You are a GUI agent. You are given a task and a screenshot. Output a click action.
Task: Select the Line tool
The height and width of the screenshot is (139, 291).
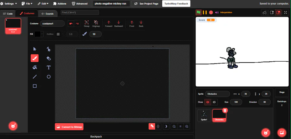(35, 77)
